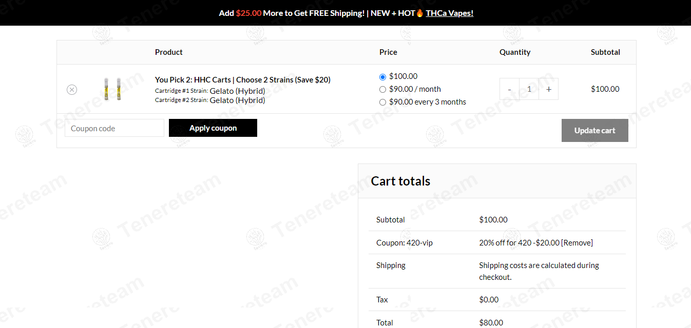The width and height of the screenshot is (691, 328).
Task: Remove the 420-vip coupon
Action: point(577,242)
